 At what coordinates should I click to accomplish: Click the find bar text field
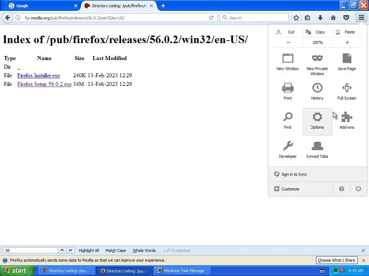pos(31,250)
